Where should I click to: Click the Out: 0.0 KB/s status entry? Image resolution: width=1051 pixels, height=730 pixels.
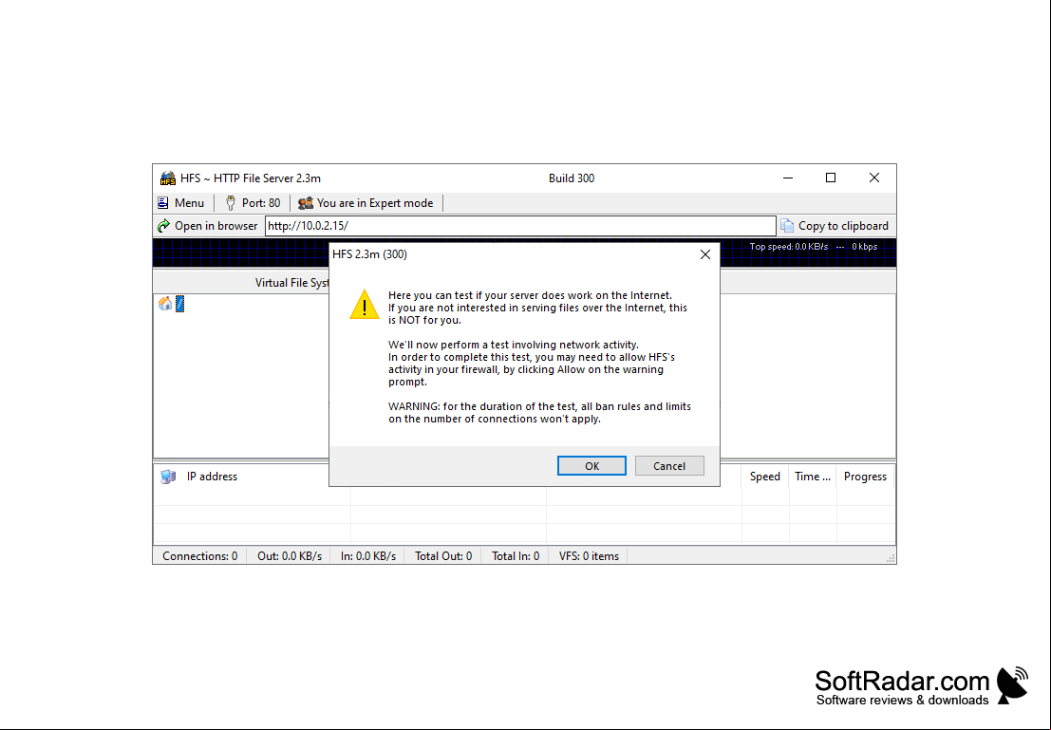click(290, 556)
